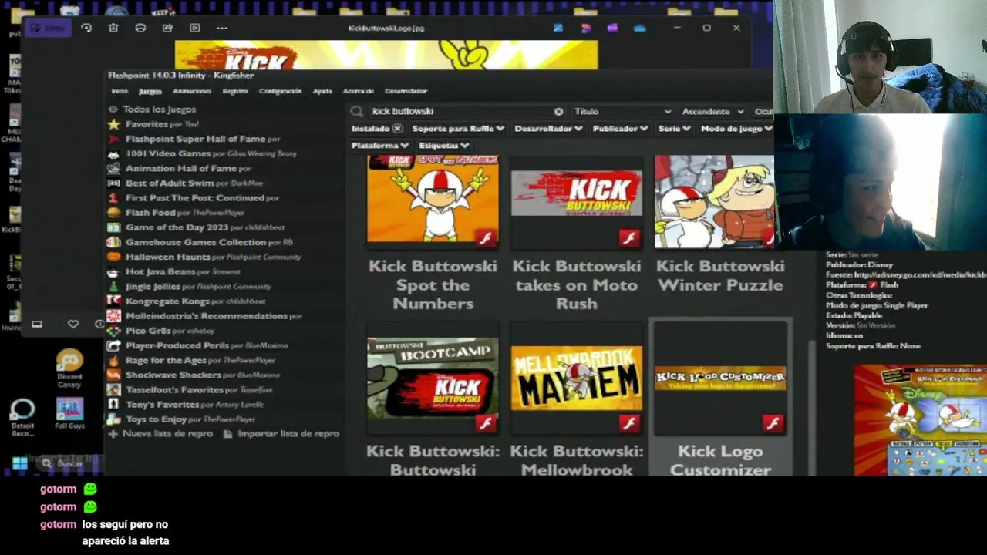Expand the Desarrollador filter dropdown
This screenshot has width=987, height=555.
(x=549, y=129)
